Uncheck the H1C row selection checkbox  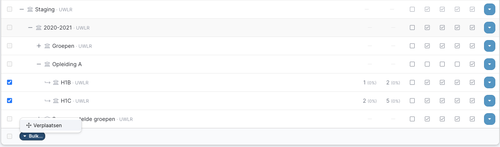(10, 101)
